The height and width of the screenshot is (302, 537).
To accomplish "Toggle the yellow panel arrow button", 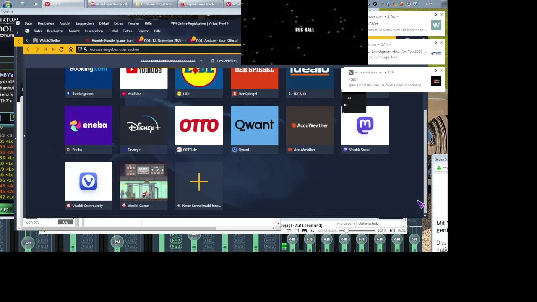I will [x=18, y=41].
